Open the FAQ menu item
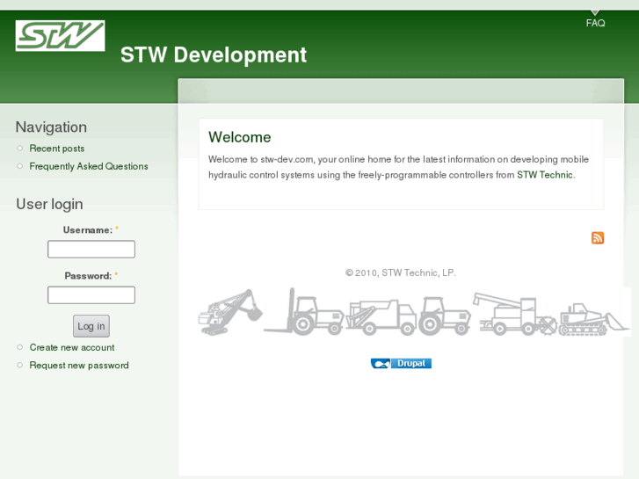 coord(595,23)
